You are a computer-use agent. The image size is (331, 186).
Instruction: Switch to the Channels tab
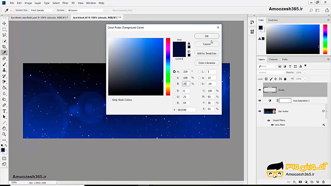pyautogui.click(x=273, y=59)
